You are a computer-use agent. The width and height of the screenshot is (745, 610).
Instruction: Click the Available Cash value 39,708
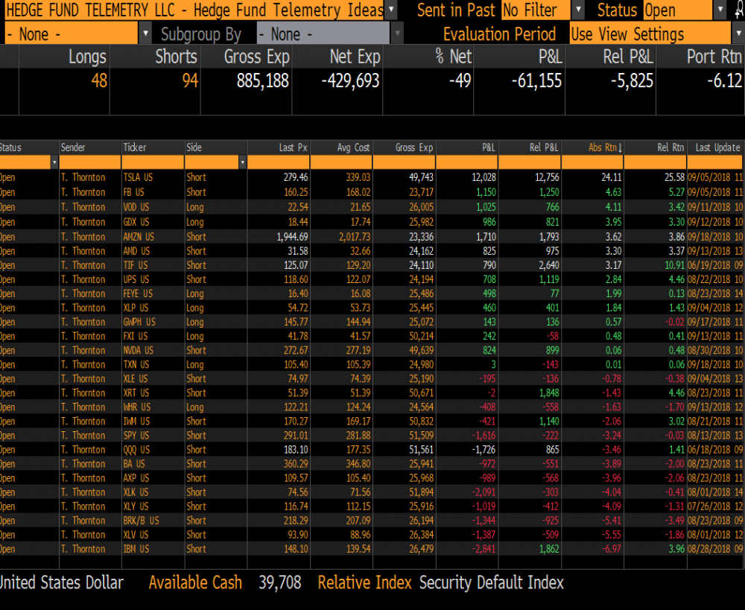280,582
